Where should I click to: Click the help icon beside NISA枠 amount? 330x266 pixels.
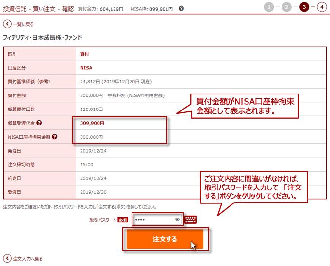pos(181,9)
